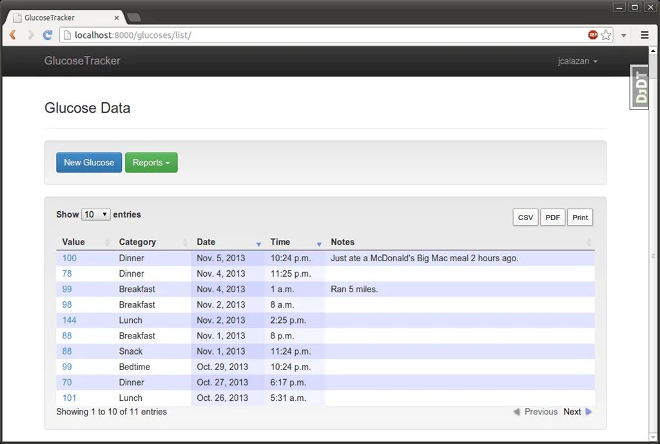The image size is (660, 444).
Task: Open the value 99 entry for Breakfast
Action: pos(67,289)
